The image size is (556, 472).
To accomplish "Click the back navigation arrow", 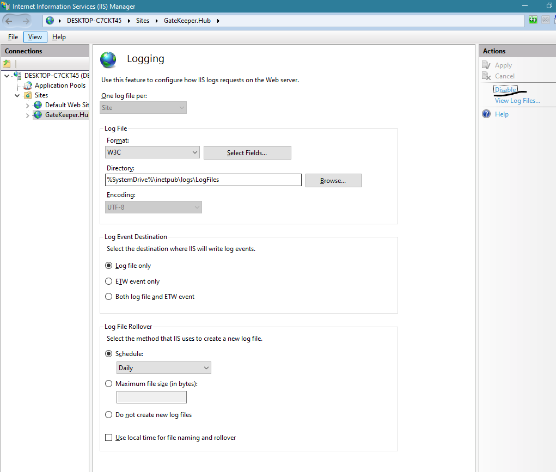I will pos(9,21).
